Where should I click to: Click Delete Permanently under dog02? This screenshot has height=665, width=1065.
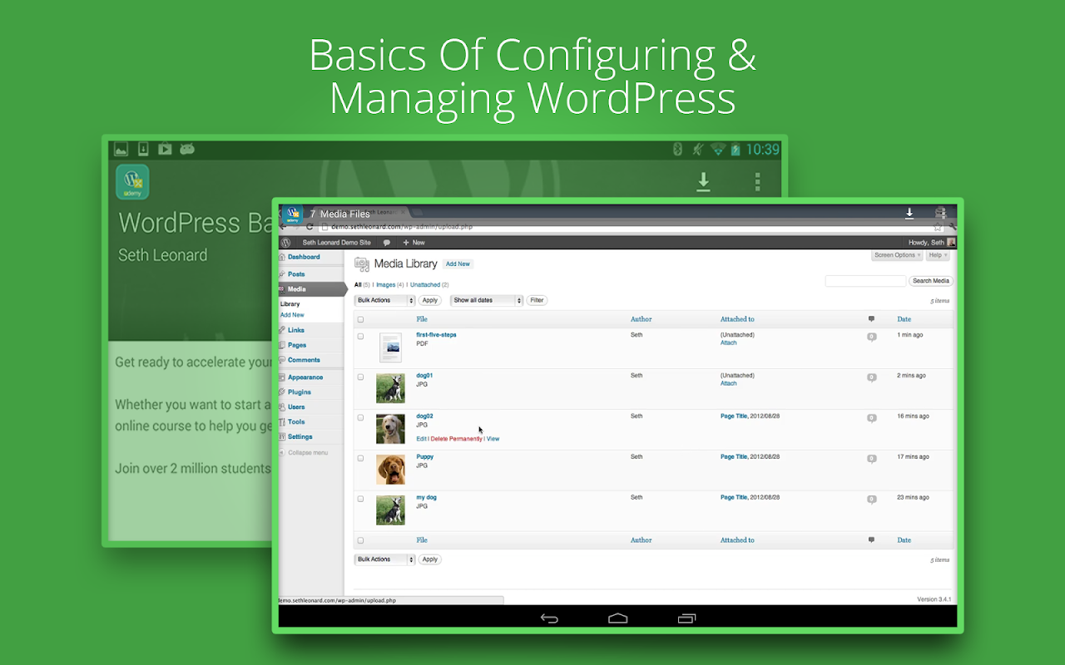tap(456, 439)
